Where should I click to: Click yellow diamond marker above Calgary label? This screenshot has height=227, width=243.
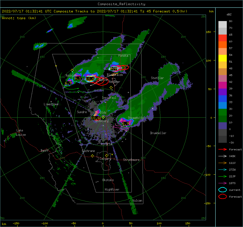click(107, 155)
